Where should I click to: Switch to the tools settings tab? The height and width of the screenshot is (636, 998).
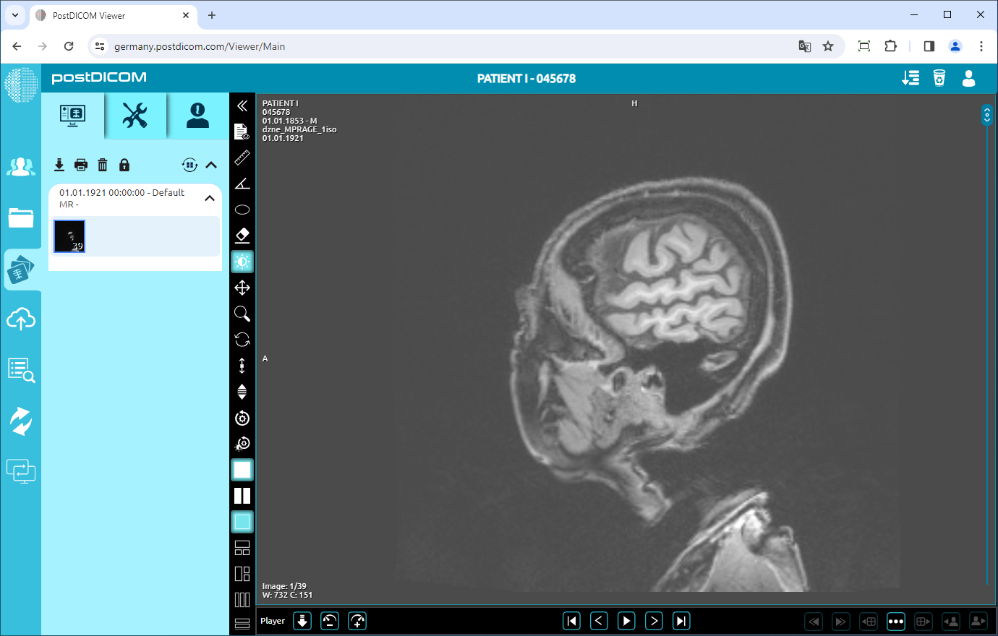pos(135,116)
